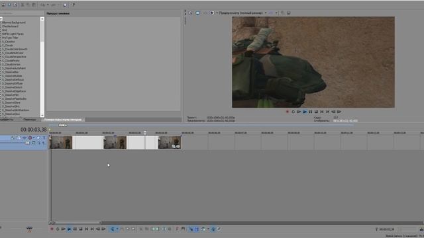Viewport: 424px width, 238px height.
Task: Click the 00:00:03,38 timecode display
Action: coord(34,130)
